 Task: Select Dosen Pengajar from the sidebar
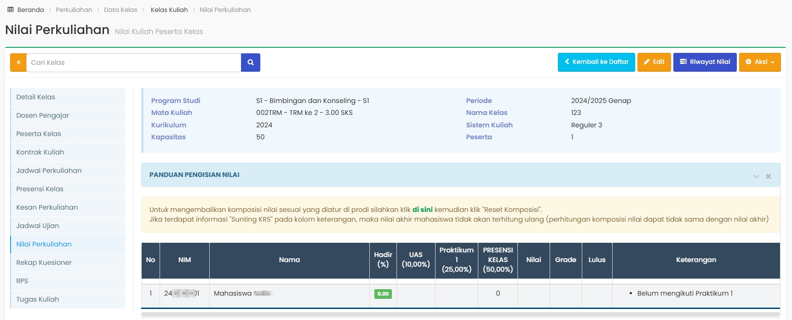(43, 115)
